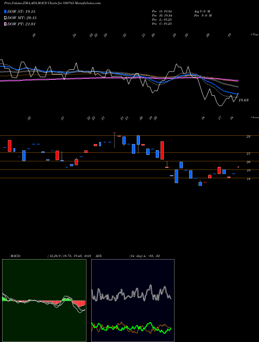Click the 18 price level label
This screenshot has height=342, width=259.
(x=248, y=179)
